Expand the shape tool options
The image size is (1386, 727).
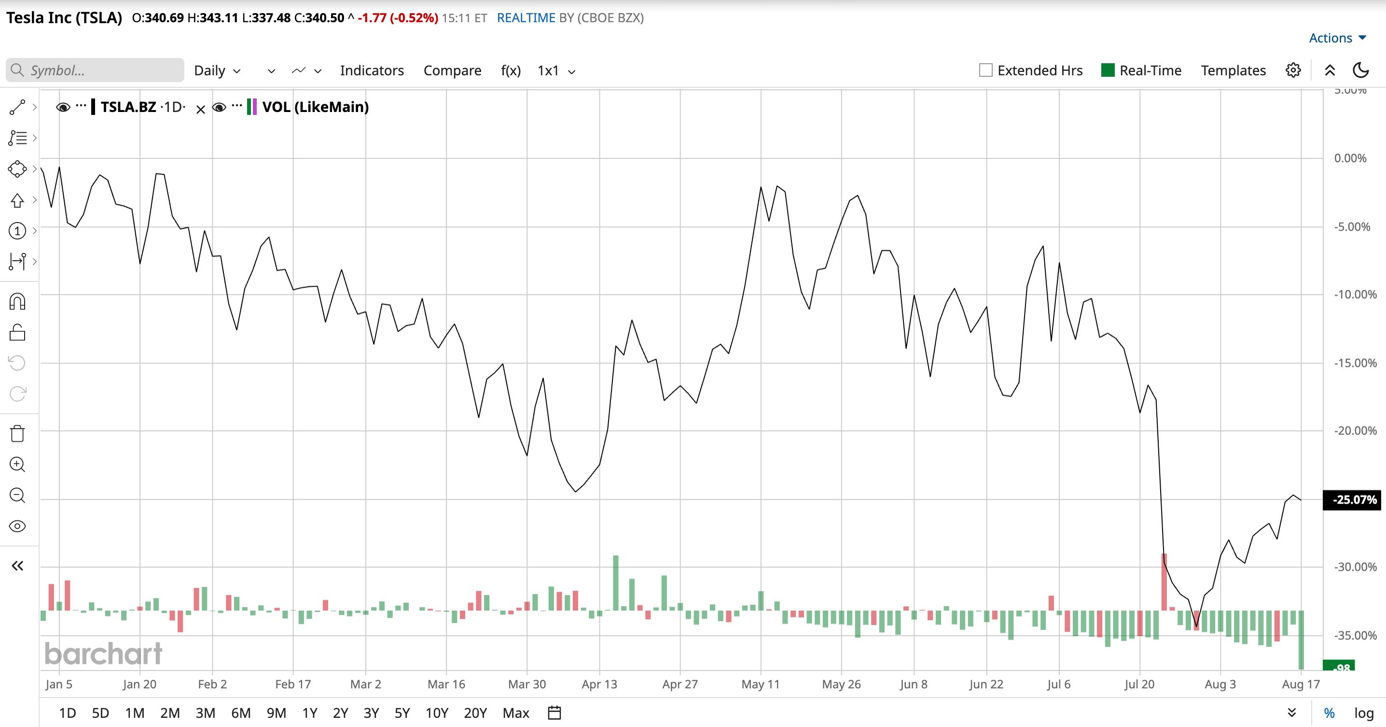click(34, 169)
